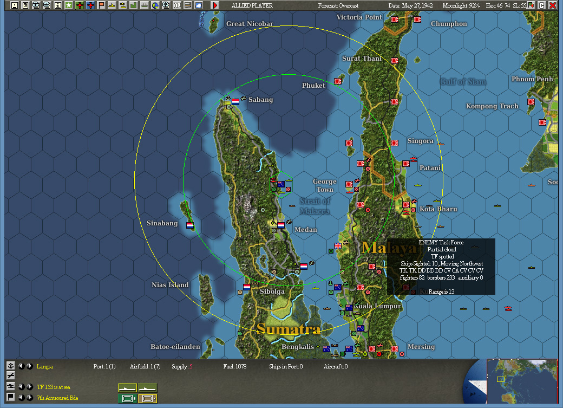Screen dimensions: 563x408
Task: Select the Australian flag unit in highlighted hex
Action: click(x=281, y=184)
